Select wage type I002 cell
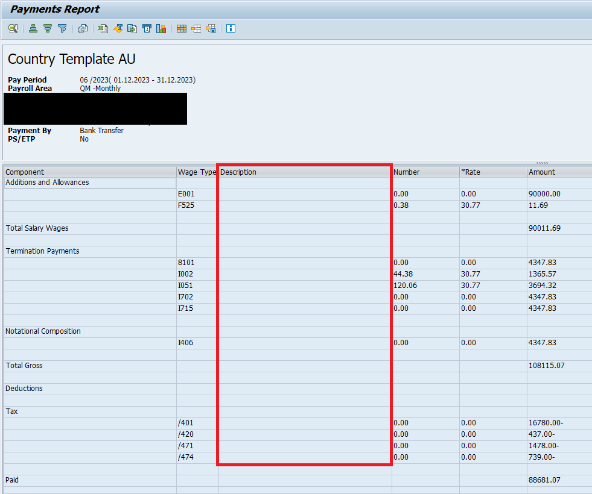Screen dimensions: 592x494 coord(197,274)
